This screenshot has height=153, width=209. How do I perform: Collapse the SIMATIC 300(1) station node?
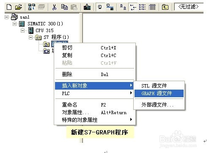click(14, 24)
